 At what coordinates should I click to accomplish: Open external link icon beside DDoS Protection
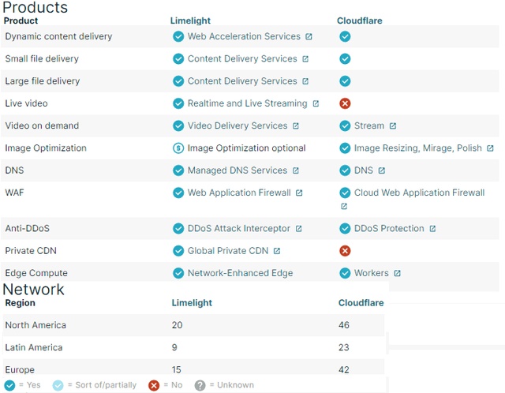pyautogui.click(x=432, y=228)
